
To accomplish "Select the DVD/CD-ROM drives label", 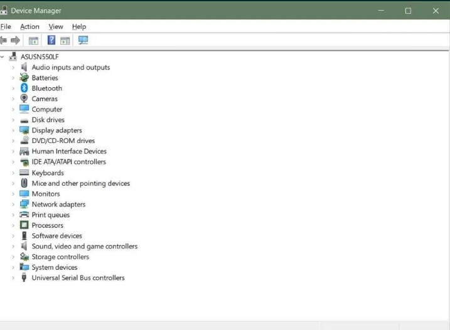I will pos(63,141).
